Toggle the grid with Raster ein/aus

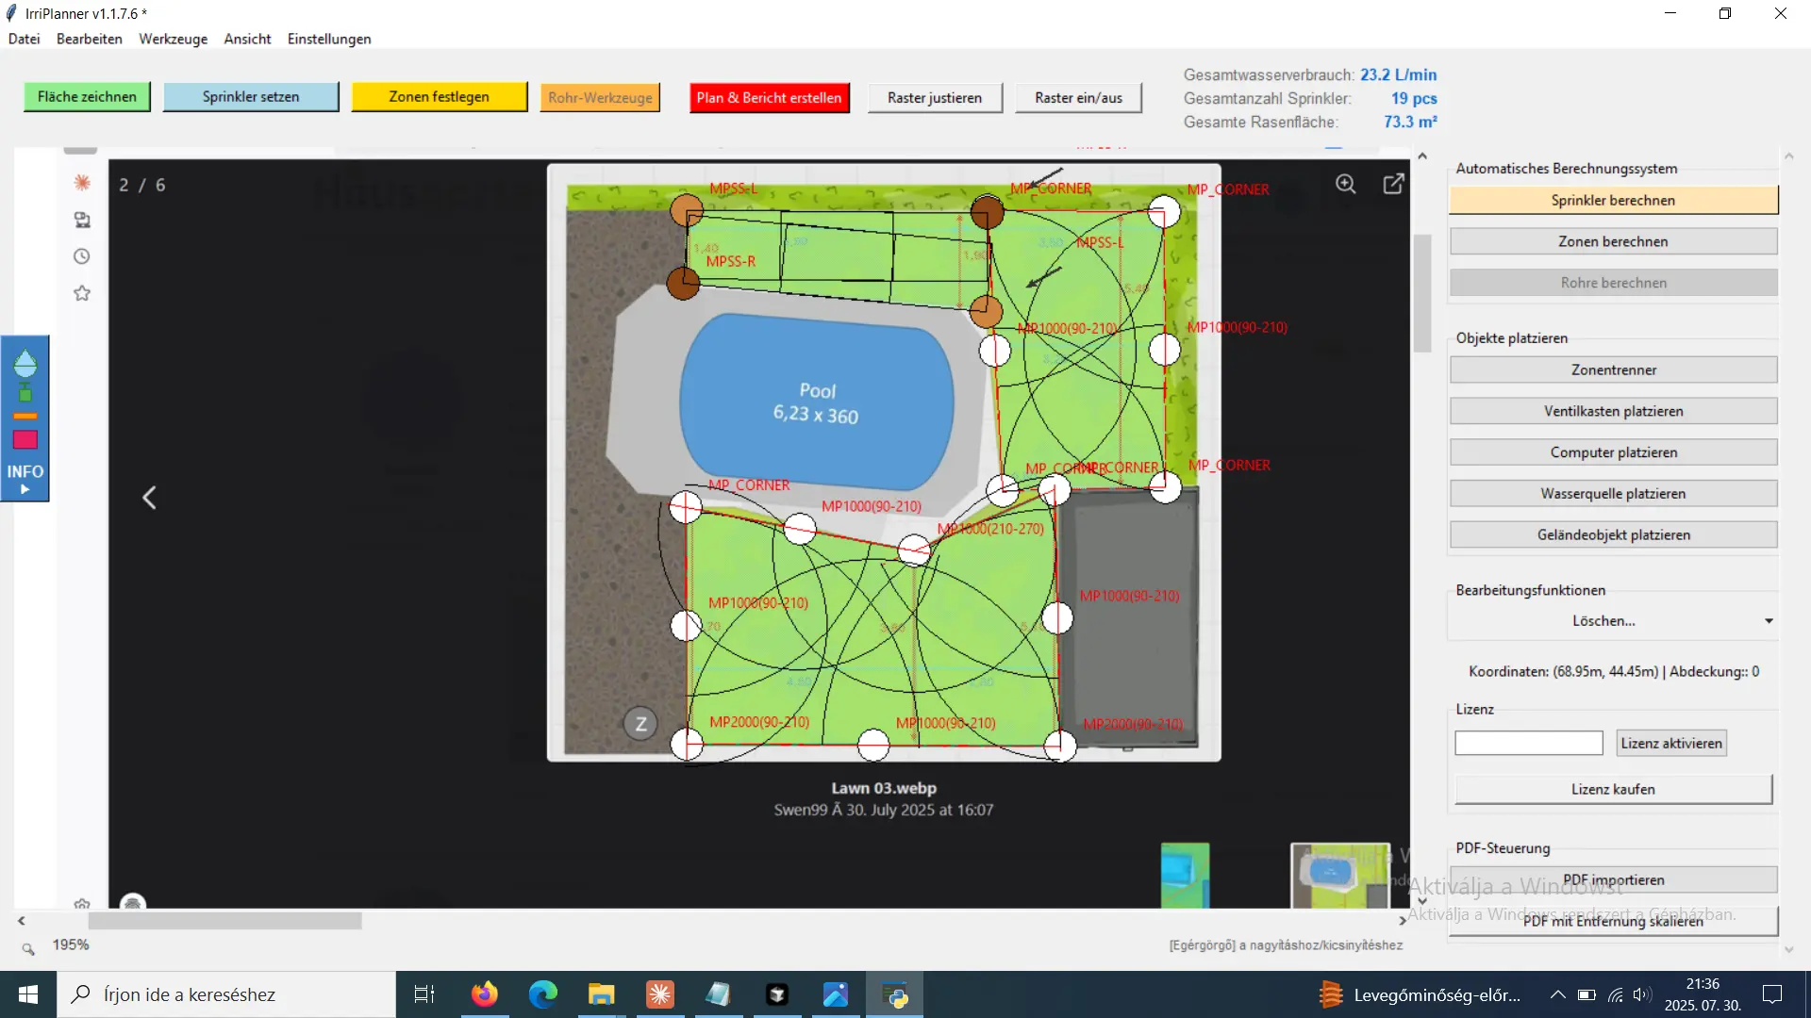(x=1078, y=98)
